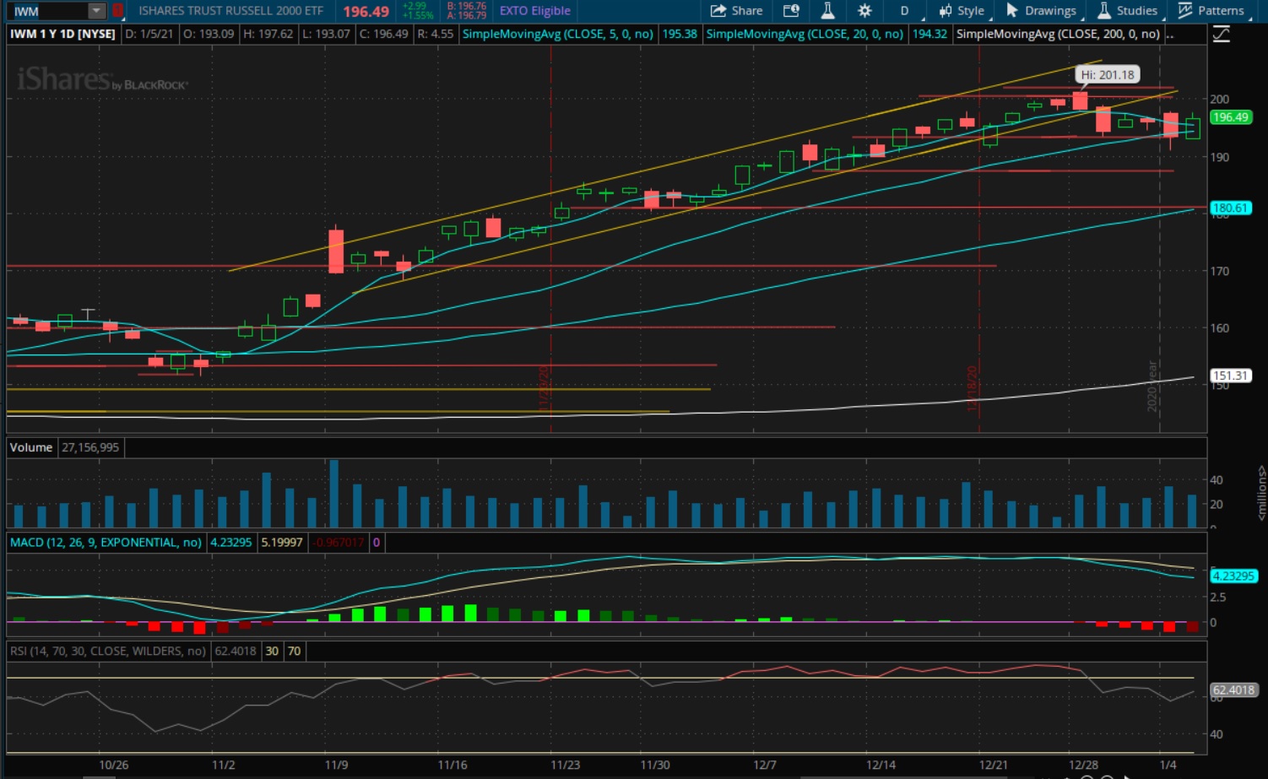1268x779 pixels.
Task: Open the Studies menu
Action: click(x=1128, y=11)
